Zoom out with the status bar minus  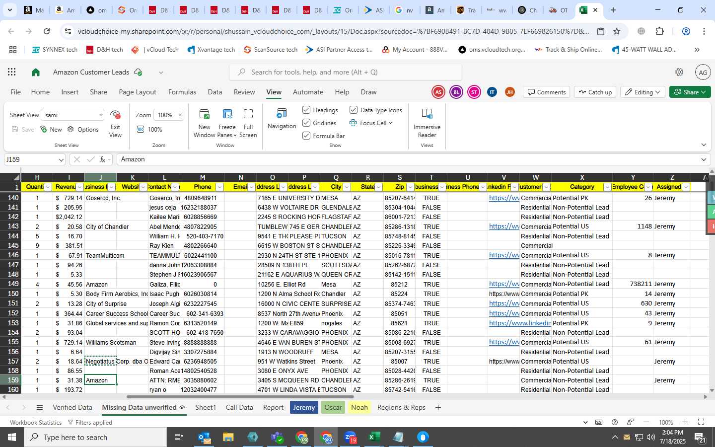(x=646, y=423)
